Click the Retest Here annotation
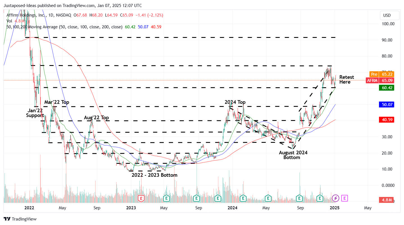404x225 pixels. 346,80
